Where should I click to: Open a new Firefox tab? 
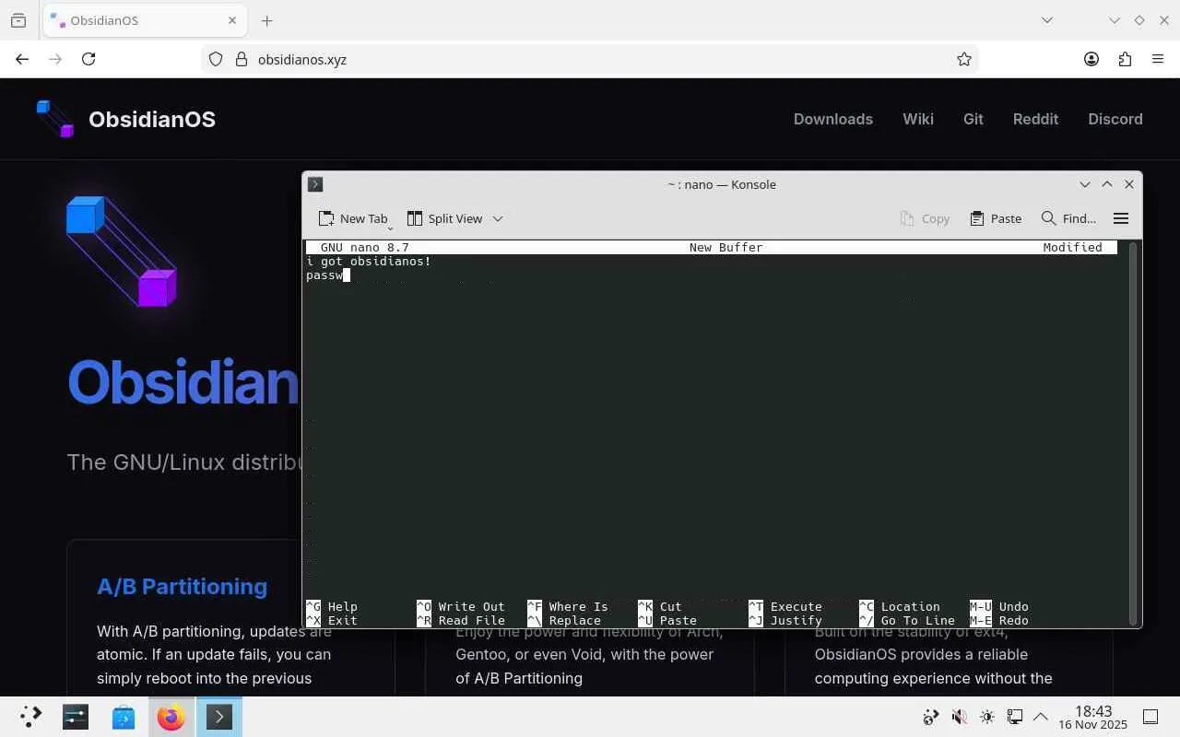[267, 20]
